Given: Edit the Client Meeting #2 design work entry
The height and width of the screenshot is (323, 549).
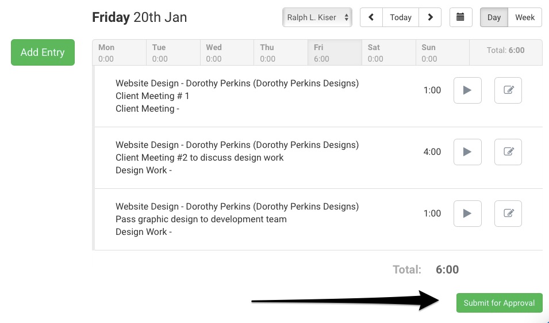Looking at the screenshot, I should tap(508, 152).
